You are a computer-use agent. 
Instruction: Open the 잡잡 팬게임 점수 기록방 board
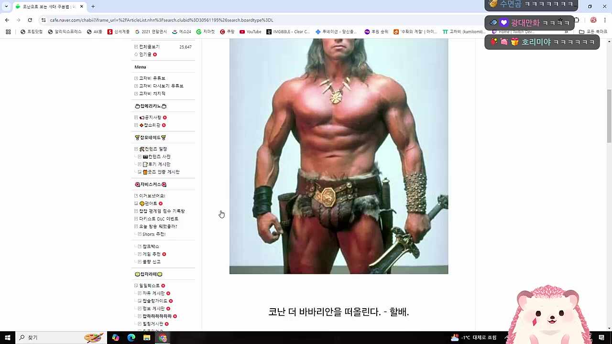162,211
